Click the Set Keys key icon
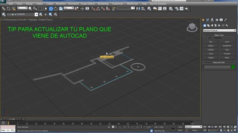Screen dimensions: 238x133 coord(173,129)
